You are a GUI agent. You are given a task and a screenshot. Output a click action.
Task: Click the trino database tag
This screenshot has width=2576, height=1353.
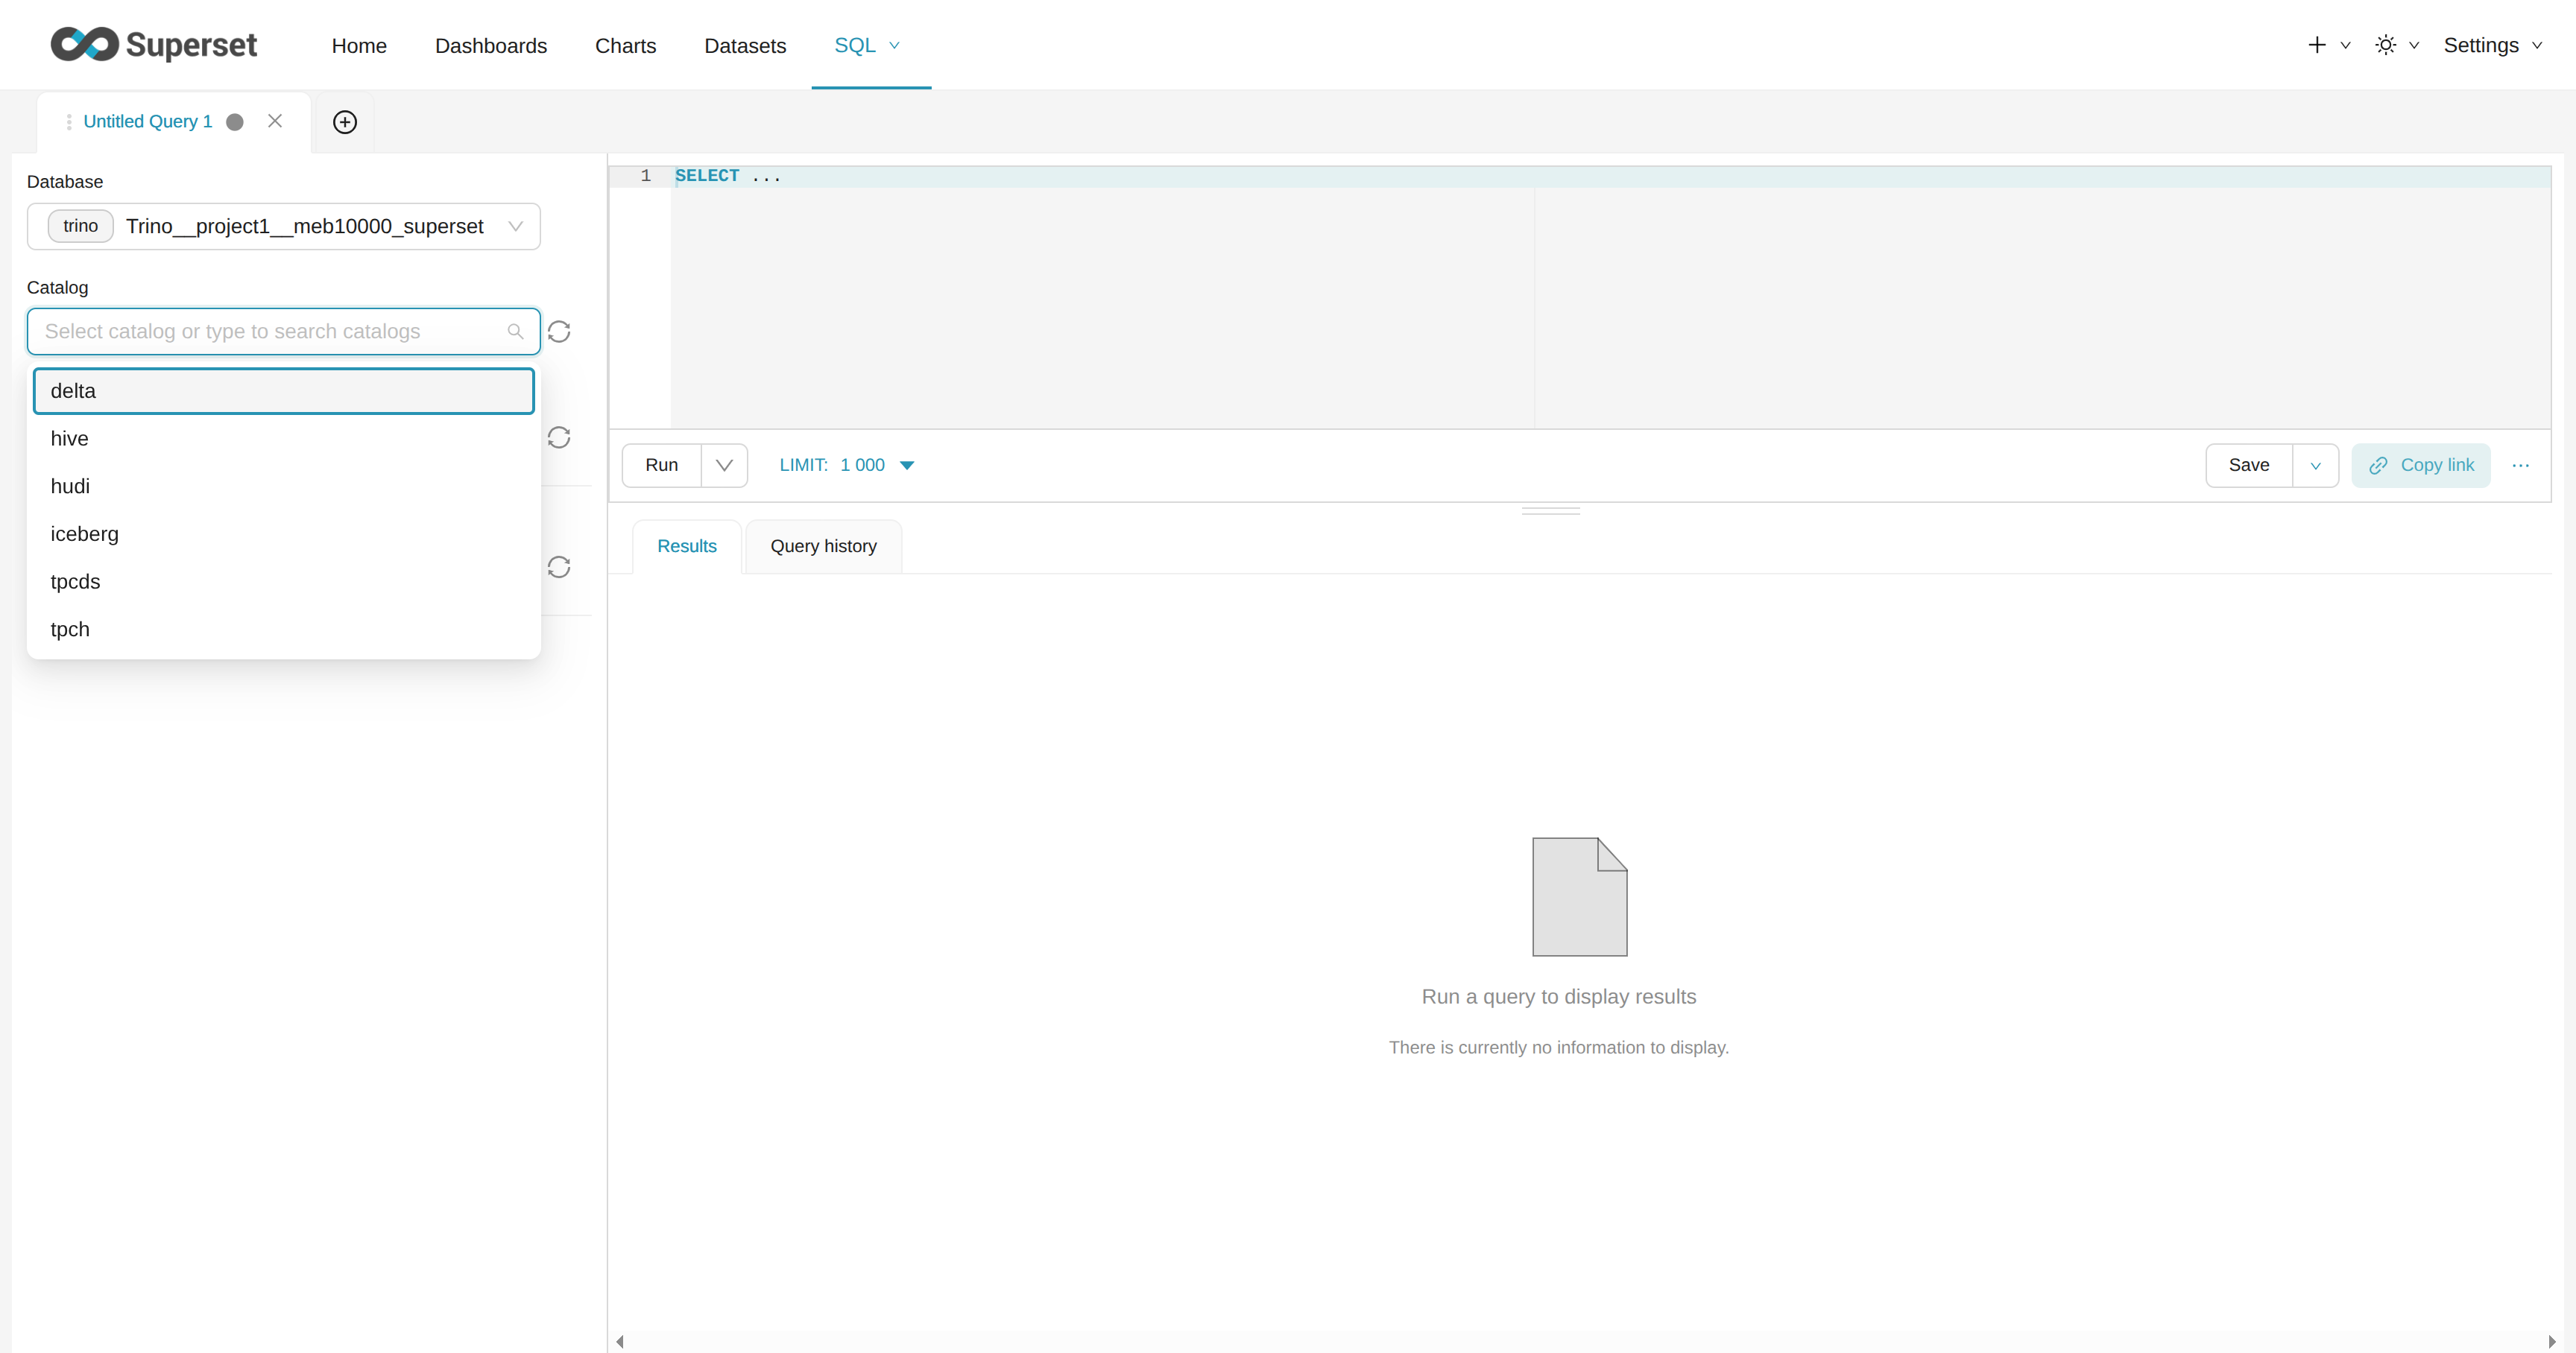click(81, 226)
